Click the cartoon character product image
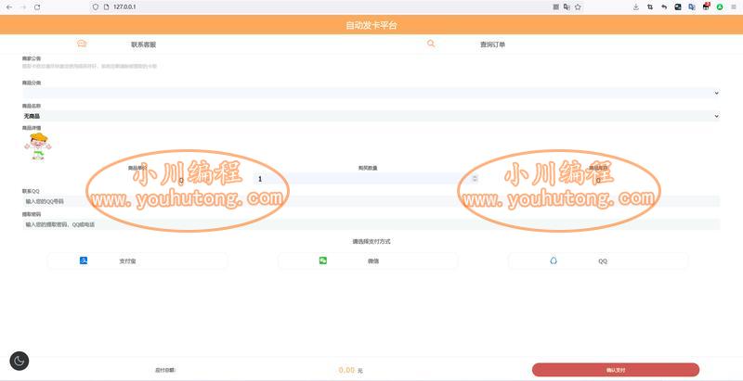This screenshot has width=743, height=381. 38,146
